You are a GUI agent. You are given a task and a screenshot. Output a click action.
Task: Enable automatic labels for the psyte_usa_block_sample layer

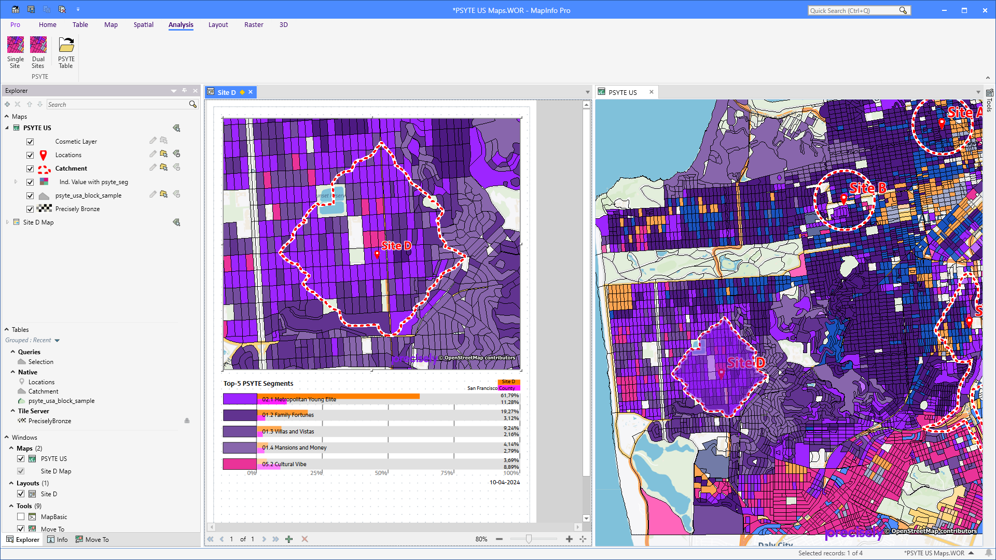pyautogui.click(x=176, y=194)
